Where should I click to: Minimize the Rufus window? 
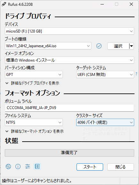pos(102,4)
